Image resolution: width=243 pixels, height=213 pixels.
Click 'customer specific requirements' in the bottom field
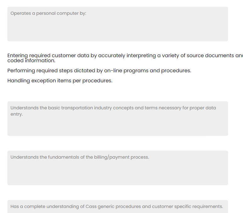coord(187,206)
